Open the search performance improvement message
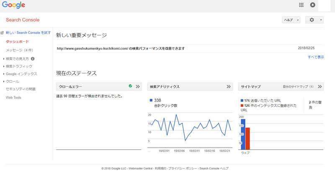Image resolution: width=335 pixels, height=171 pixels. [x=121, y=48]
